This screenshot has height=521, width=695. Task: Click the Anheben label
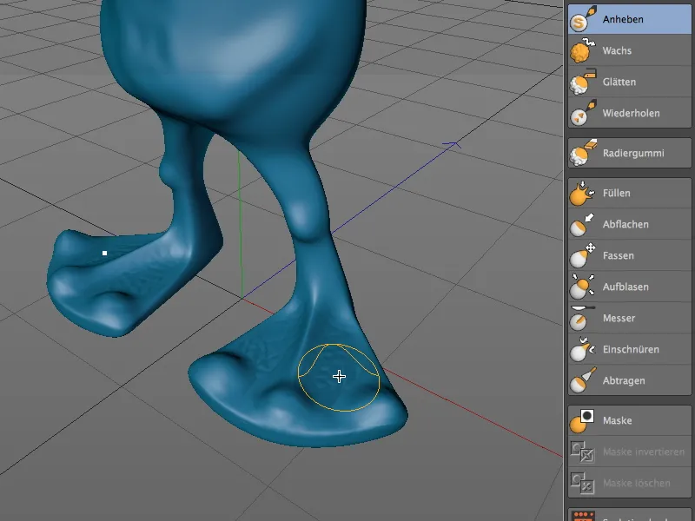623,19
